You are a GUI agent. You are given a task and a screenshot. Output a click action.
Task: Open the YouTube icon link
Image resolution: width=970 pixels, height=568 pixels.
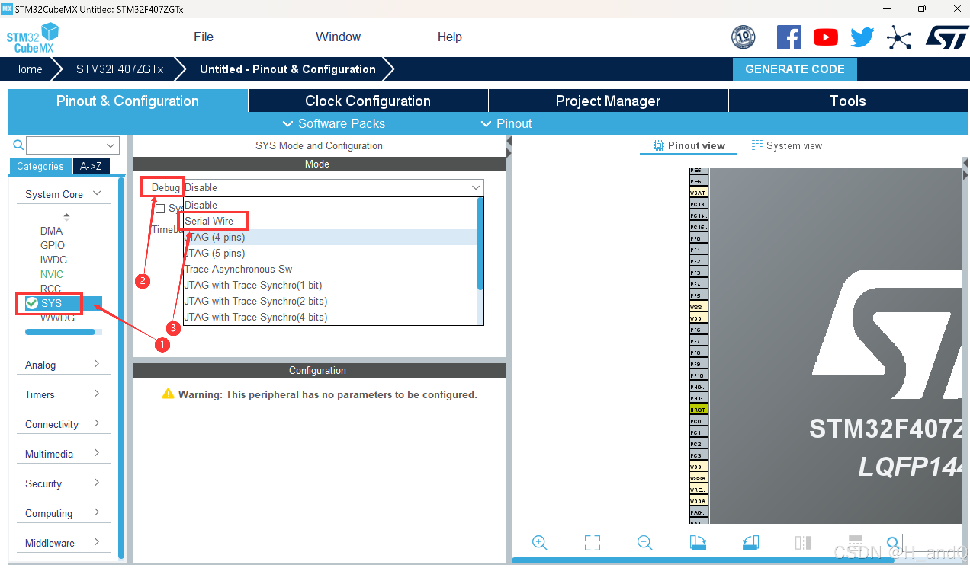click(825, 37)
